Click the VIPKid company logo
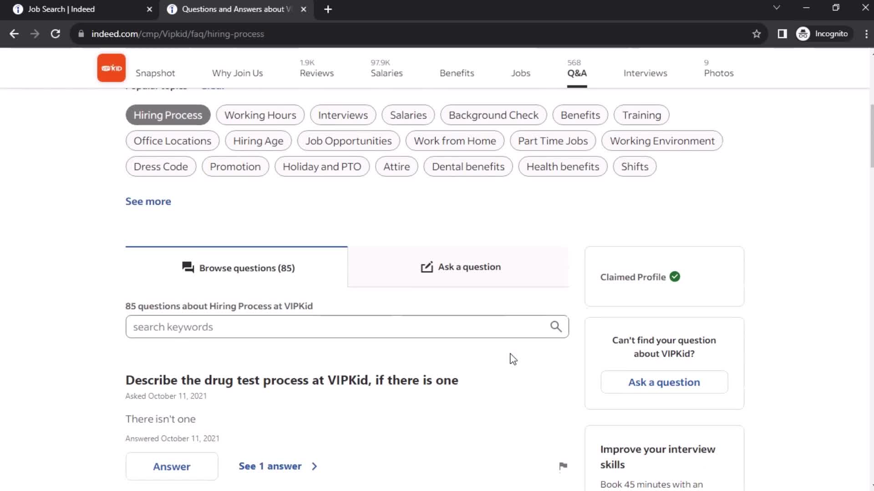Image resolution: width=874 pixels, height=491 pixels. click(x=111, y=68)
